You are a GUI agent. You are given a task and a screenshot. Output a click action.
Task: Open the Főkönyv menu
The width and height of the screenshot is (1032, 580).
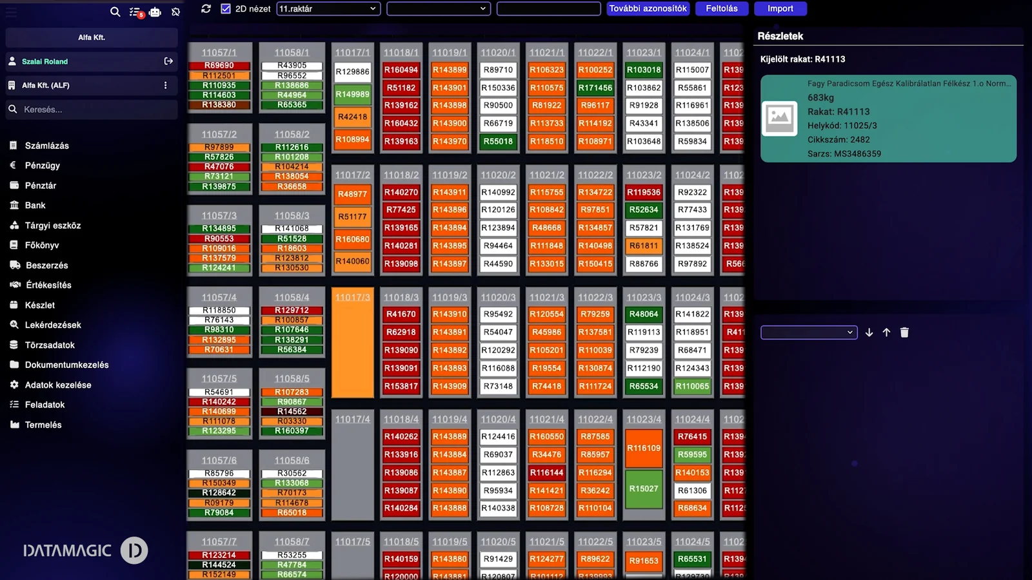(x=41, y=246)
